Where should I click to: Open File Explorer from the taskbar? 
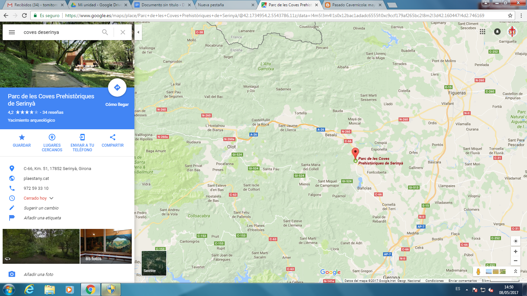(x=50, y=289)
